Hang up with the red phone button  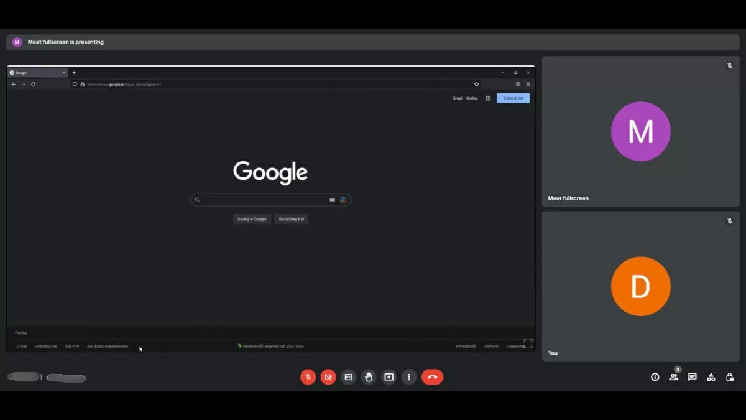click(x=433, y=377)
